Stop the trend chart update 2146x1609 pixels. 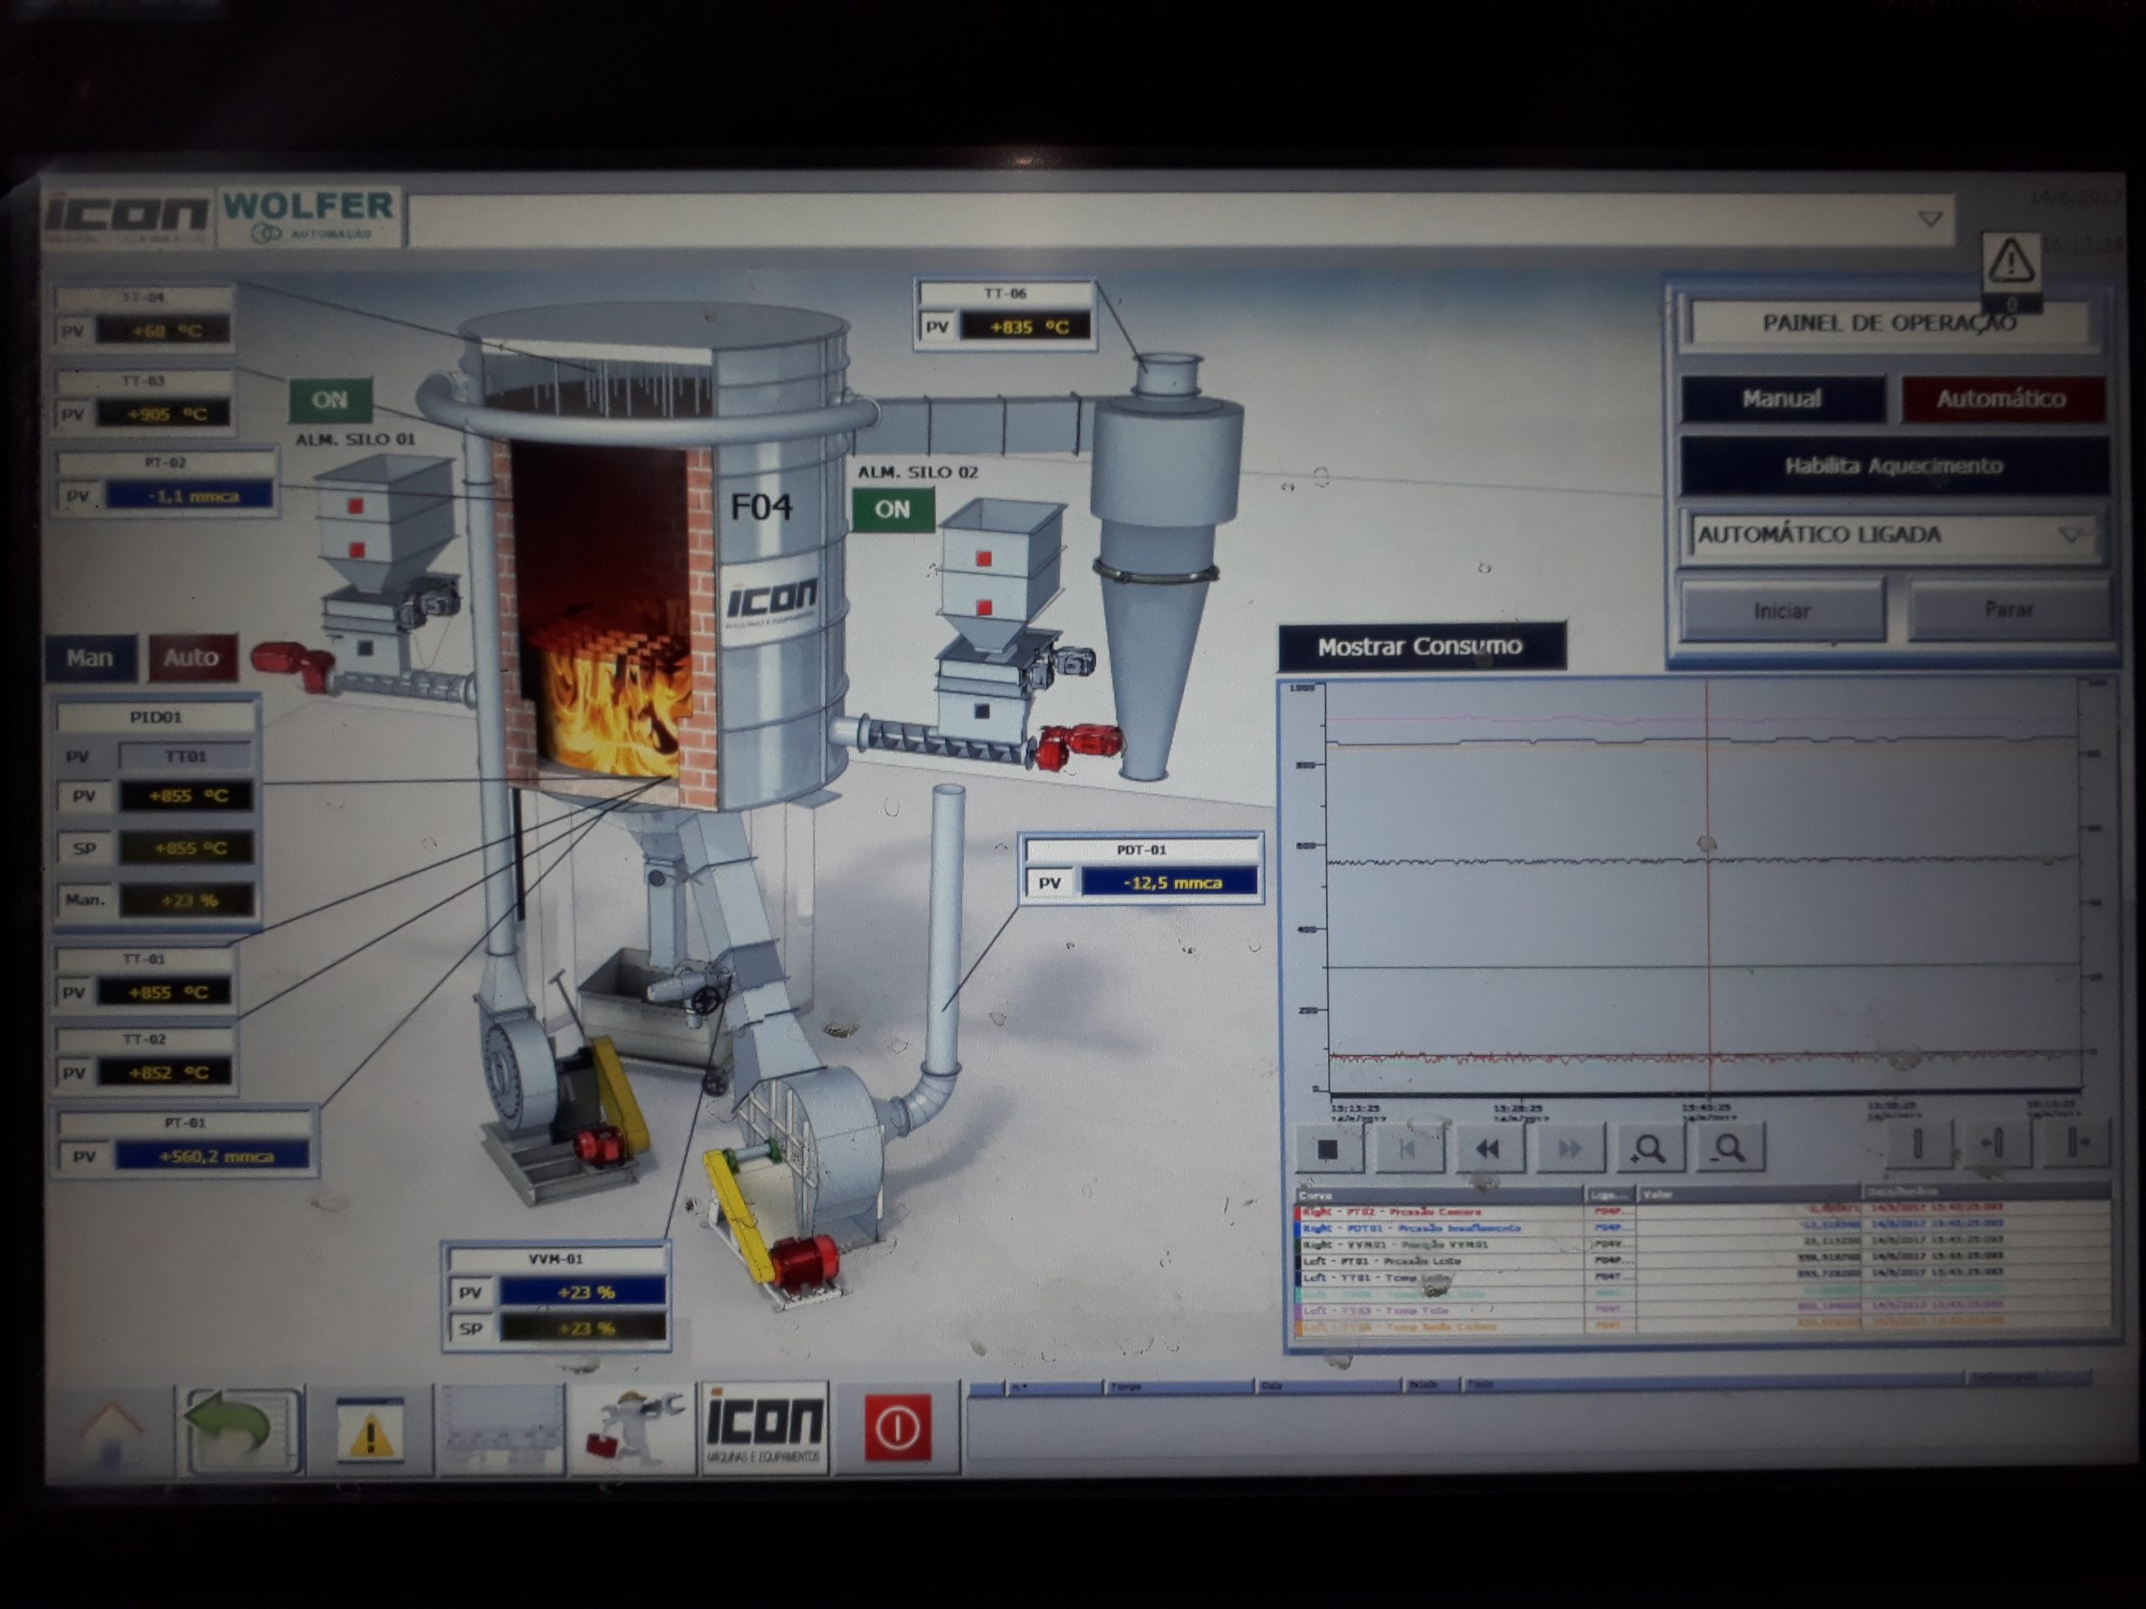tap(1328, 1148)
